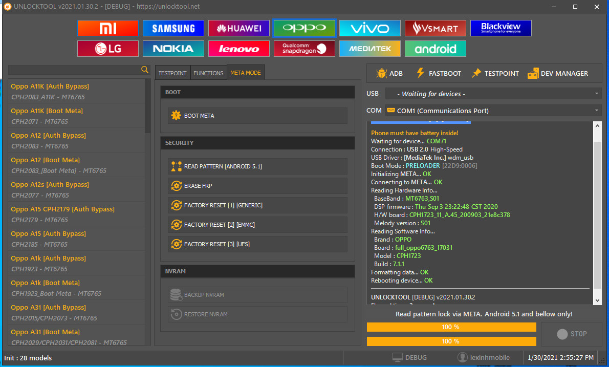Select the Lenovo brand logo

coord(239,49)
